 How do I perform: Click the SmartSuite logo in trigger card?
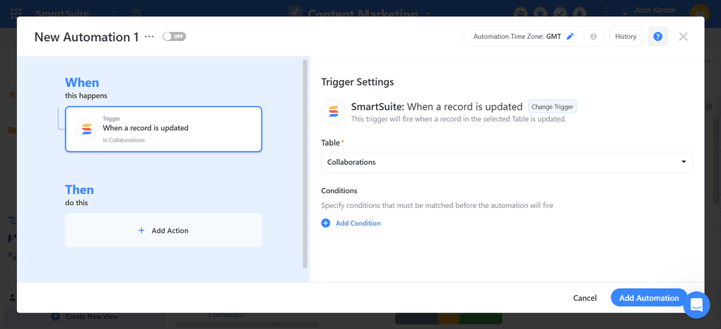[x=86, y=129]
